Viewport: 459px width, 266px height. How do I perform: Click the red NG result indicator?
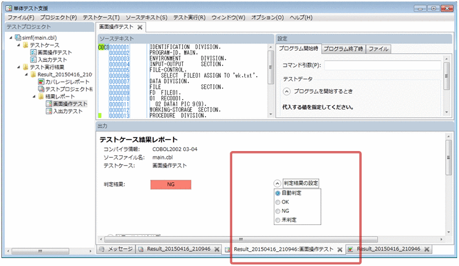(x=171, y=185)
